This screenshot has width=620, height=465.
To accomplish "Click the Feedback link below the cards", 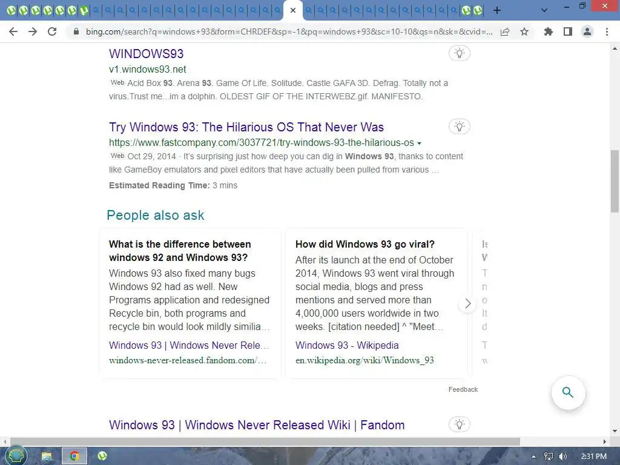I will pos(463,389).
